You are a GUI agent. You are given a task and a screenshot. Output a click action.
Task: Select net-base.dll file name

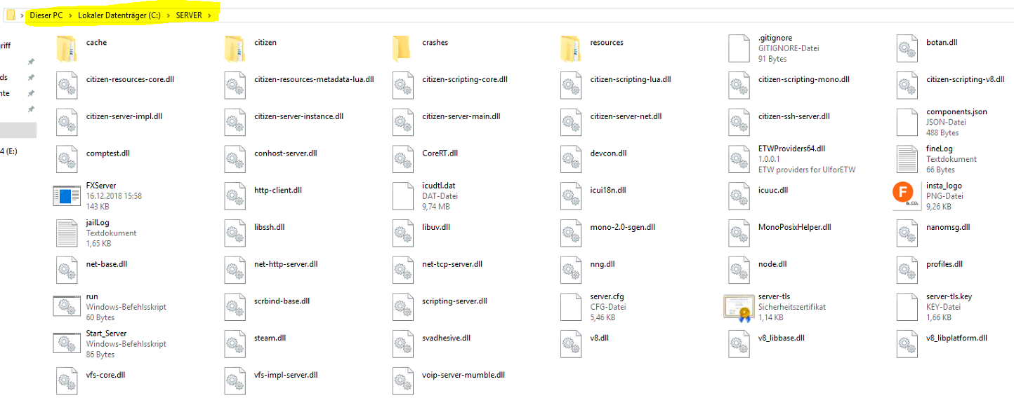click(107, 264)
